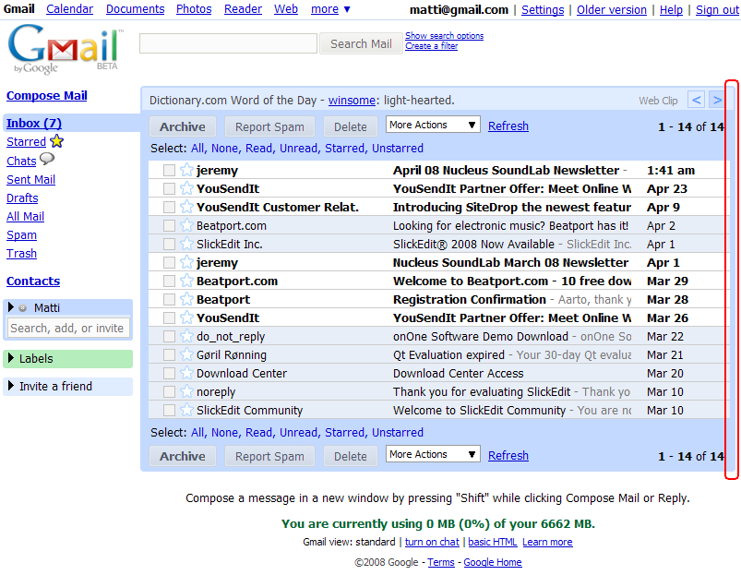Star the SlickEdit Community email
The height and width of the screenshot is (575, 741).
coord(186,409)
